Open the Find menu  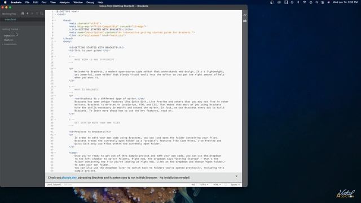pos(44,2)
